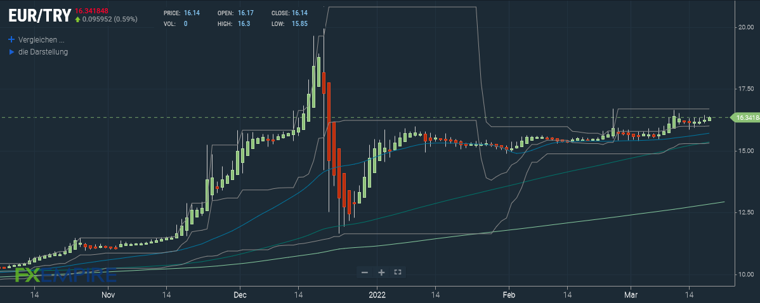Click the 17.50 price axis label
The height and width of the screenshot is (303, 760).
point(746,89)
